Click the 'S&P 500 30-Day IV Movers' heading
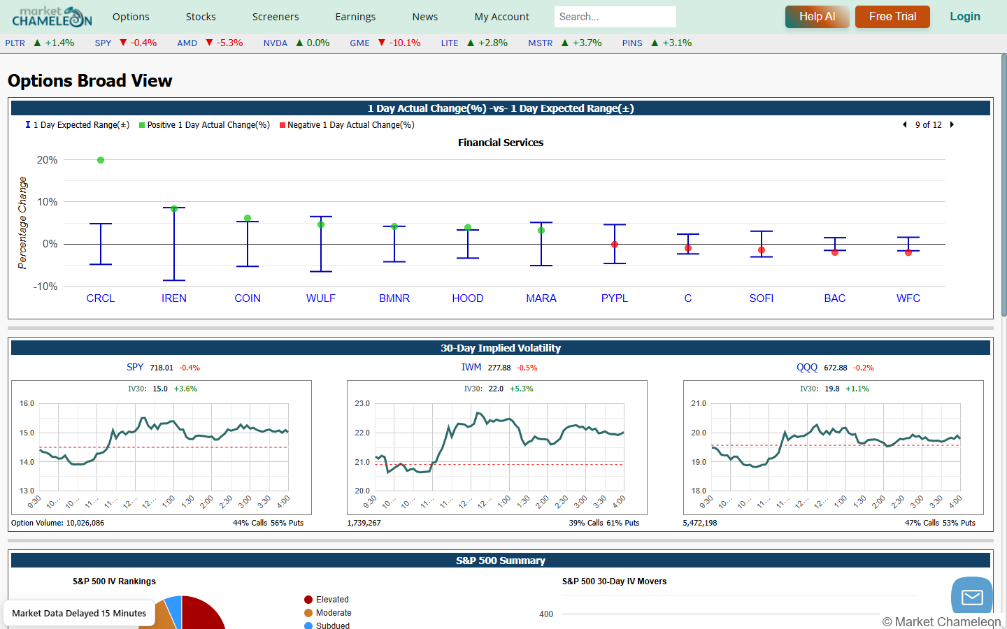 (x=615, y=581)
